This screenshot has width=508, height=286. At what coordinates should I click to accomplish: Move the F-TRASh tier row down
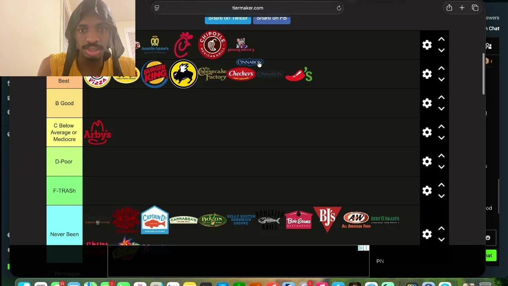pos(441,196)
